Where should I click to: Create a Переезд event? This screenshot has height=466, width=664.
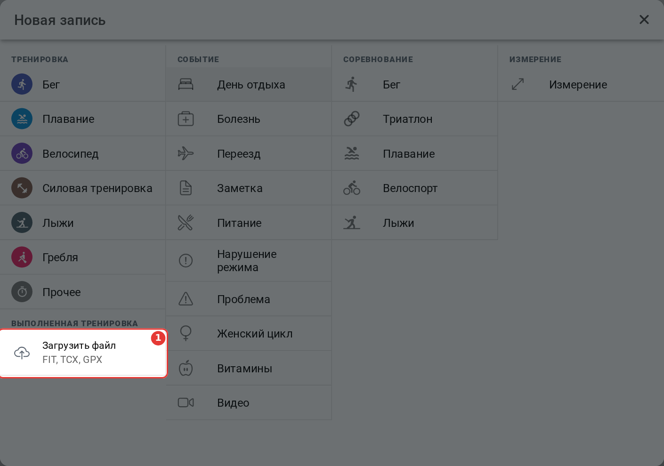pyautogui.click(x=249, y=153)
